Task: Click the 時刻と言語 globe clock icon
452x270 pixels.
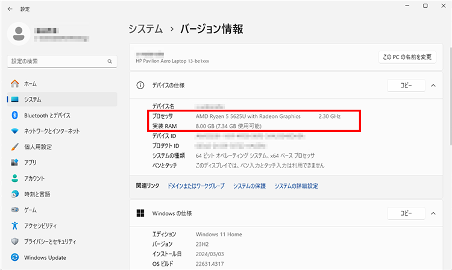Action: (x=14, y=194)
